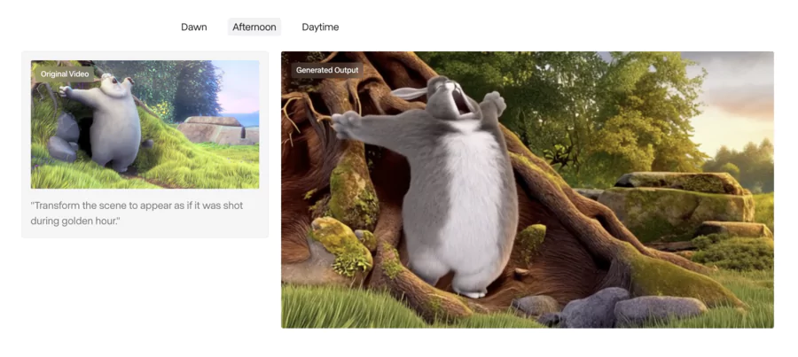Image resolution: width=798 pixels, height=357 pixels.
Task: Click the Original Video thumbnail
Action: (145, 125)
